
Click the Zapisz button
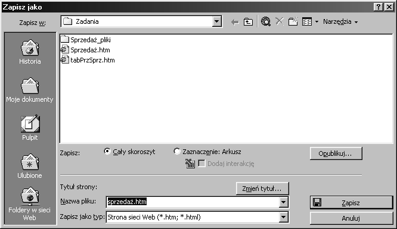(352, 203)
